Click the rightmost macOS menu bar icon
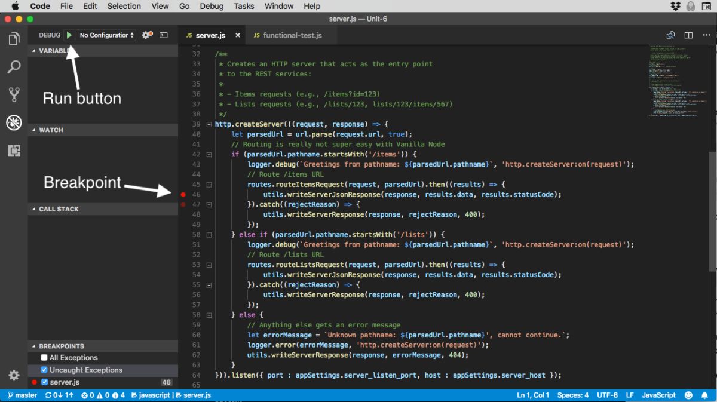Viewport: 717px width, 402px height. [x=707, y=6]
